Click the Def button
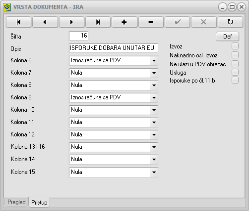 click(x=227, y=36)
